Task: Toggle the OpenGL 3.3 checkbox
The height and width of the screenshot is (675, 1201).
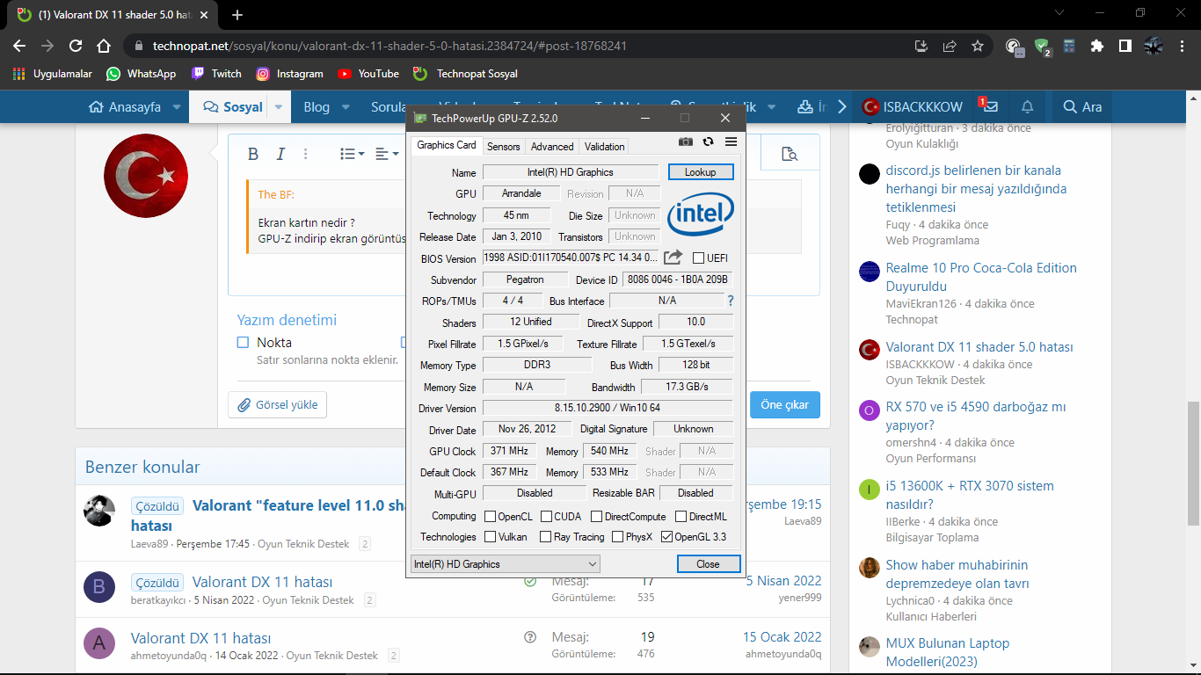Action: tap(666, 537)
